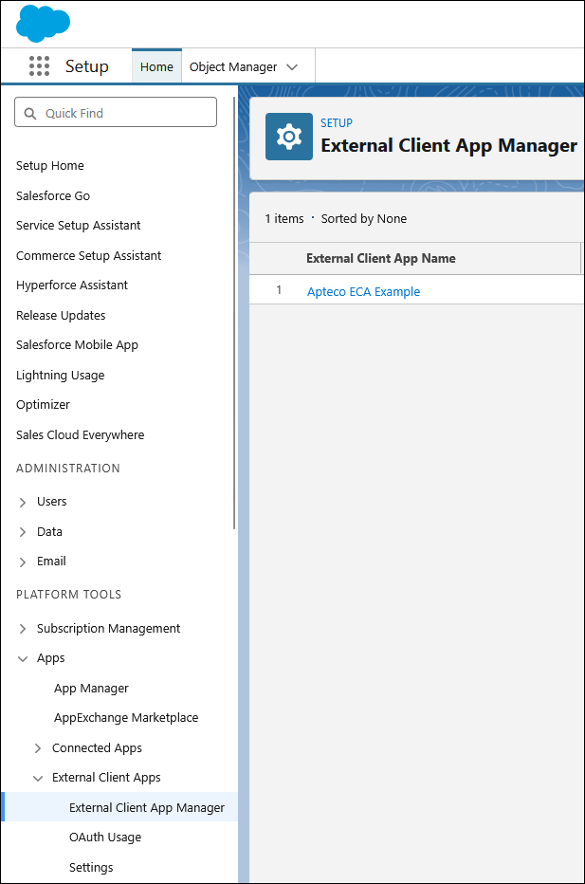Open Commerce Setup Assistant

(88, 255)
